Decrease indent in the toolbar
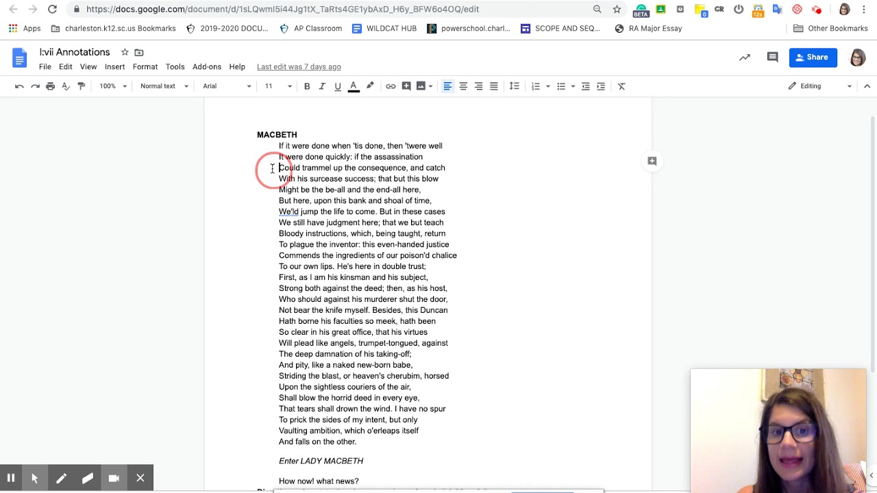This screenshot has width=877, height=493. tap(585, 86)
